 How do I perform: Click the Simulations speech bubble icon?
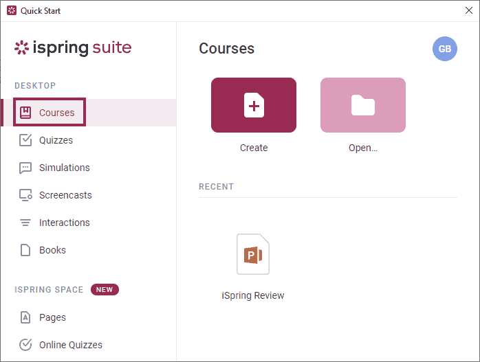(x=25, y=168)
